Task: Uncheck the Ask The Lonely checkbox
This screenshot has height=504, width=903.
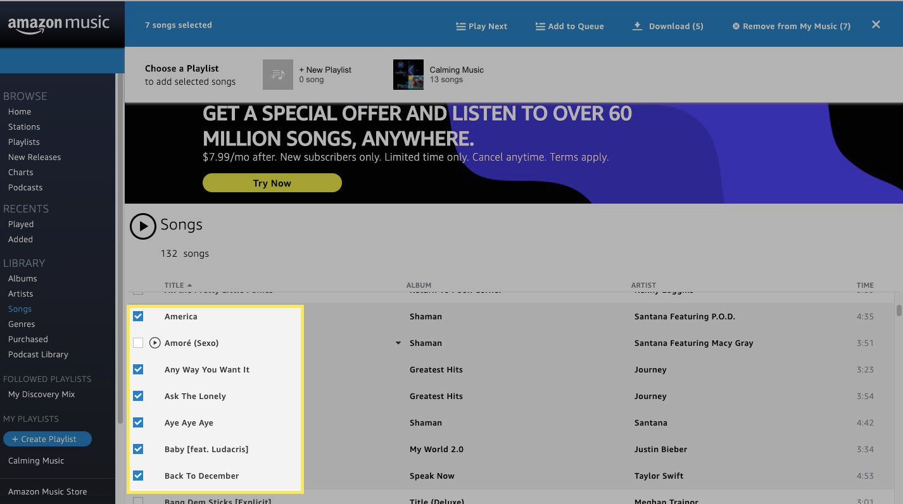Action: click(138, 396)
